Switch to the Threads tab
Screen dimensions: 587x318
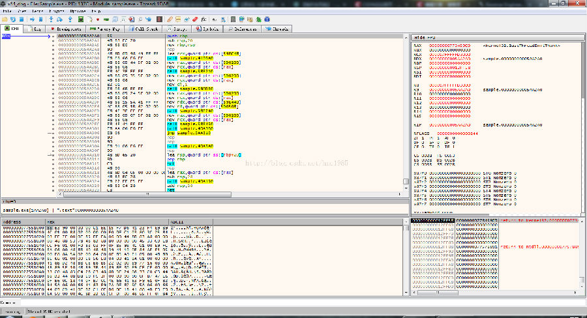277,29
